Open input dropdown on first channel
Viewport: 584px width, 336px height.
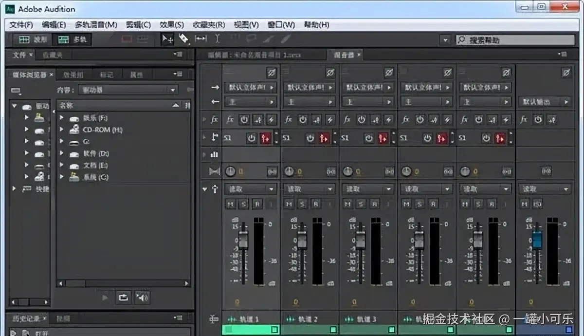click(250, 88)
